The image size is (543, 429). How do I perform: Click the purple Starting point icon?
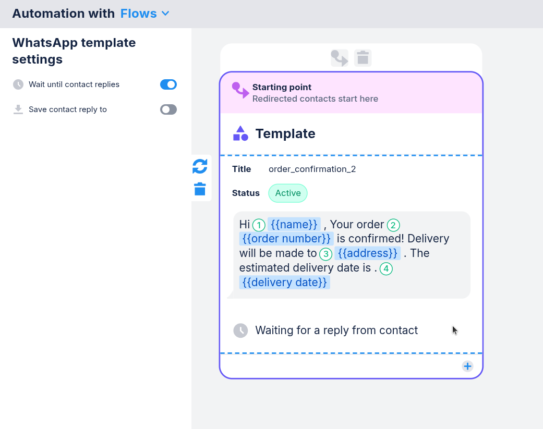[240, 90]
